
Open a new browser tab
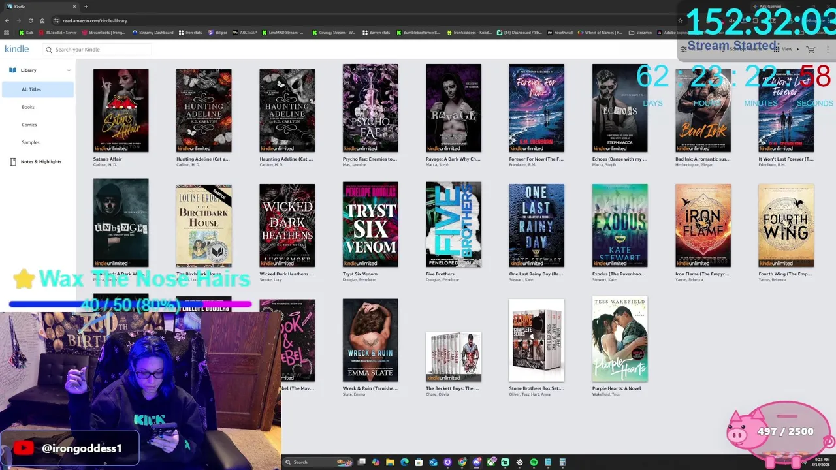[86, 7]
